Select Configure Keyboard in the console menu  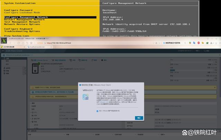[18, 29]
